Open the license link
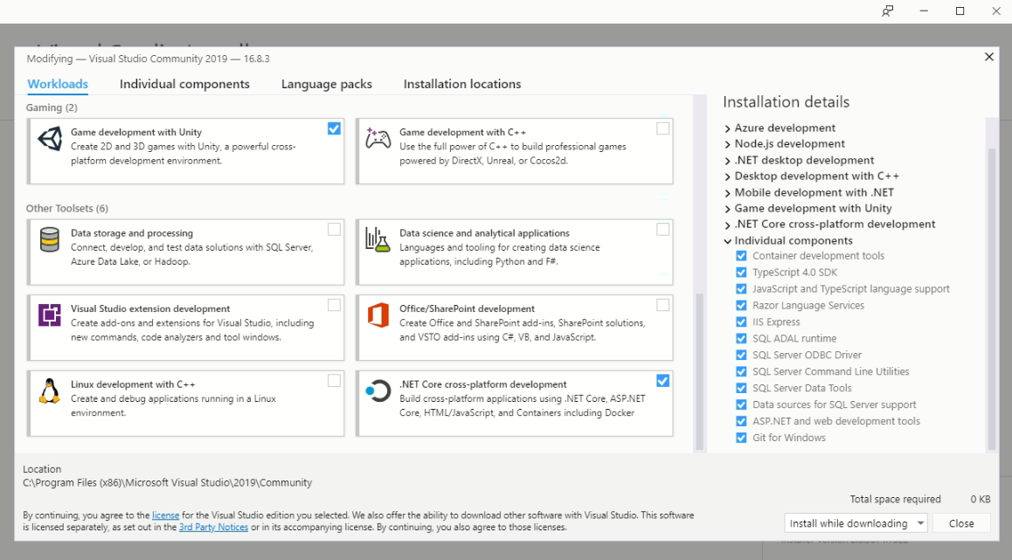Screen dimensions: 1012x560 click(x=165, y=515)
